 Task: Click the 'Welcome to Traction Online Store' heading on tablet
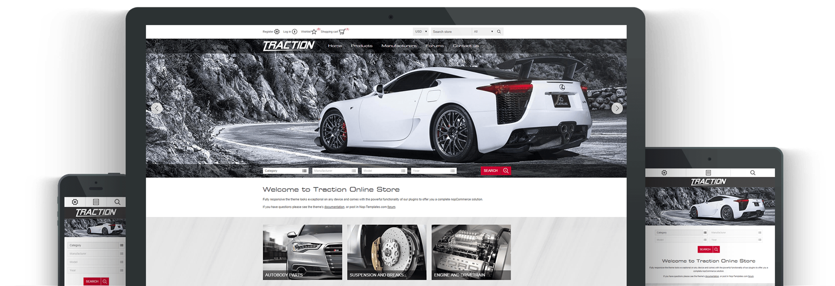click(708, 261)
